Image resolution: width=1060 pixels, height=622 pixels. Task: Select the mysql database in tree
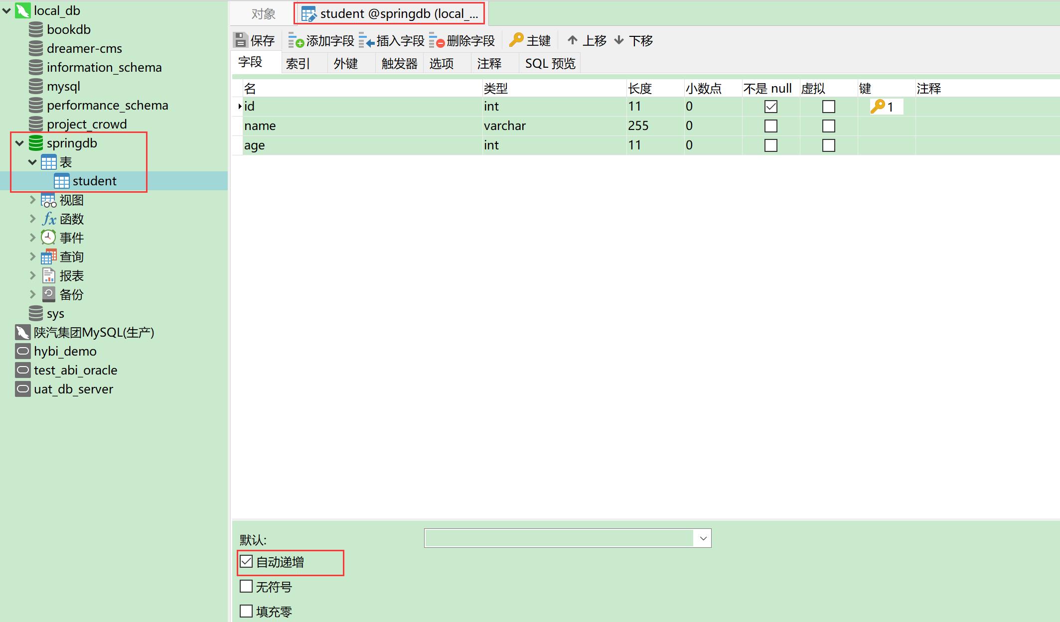63,86
